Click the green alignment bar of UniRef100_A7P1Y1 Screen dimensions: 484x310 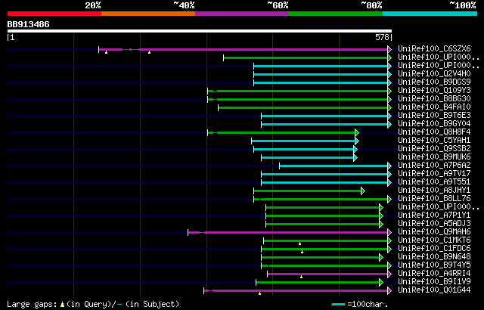(x=323, y=216)
